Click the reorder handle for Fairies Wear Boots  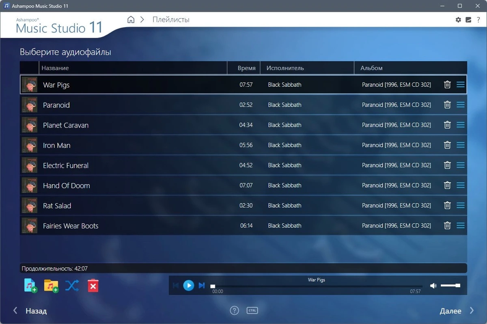point(461,226)
